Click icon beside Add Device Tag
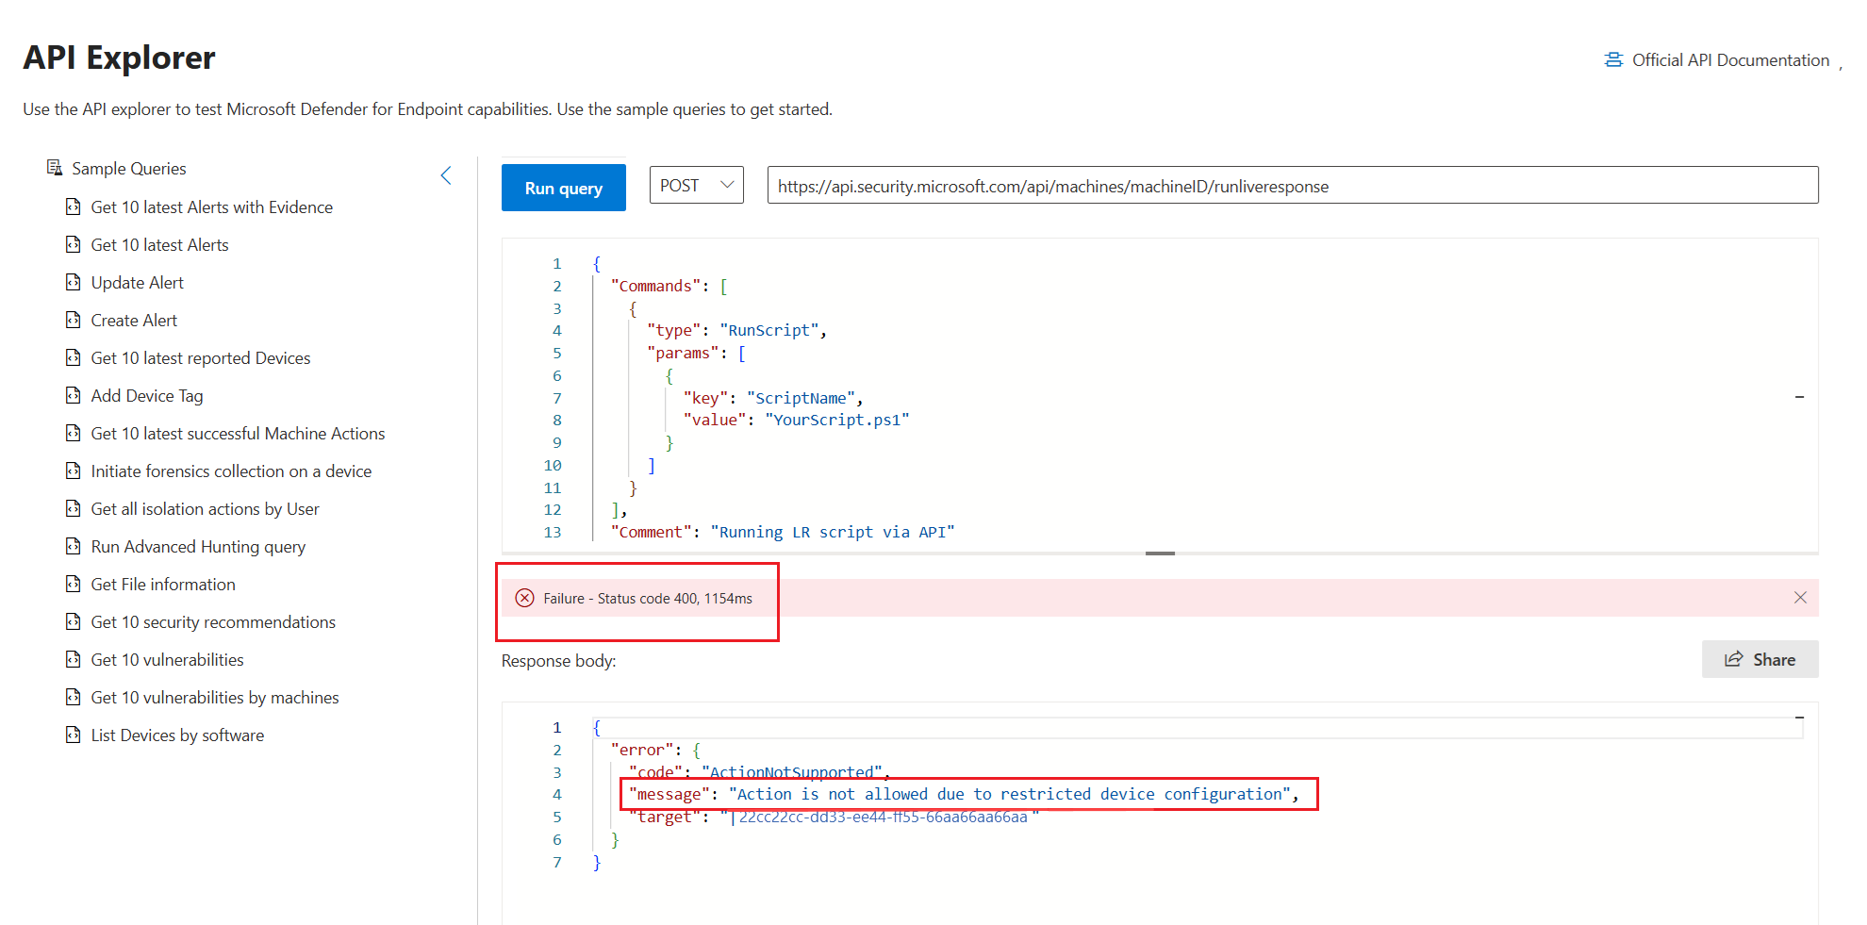The image size is (1867, 925). (x=74, y=395)
